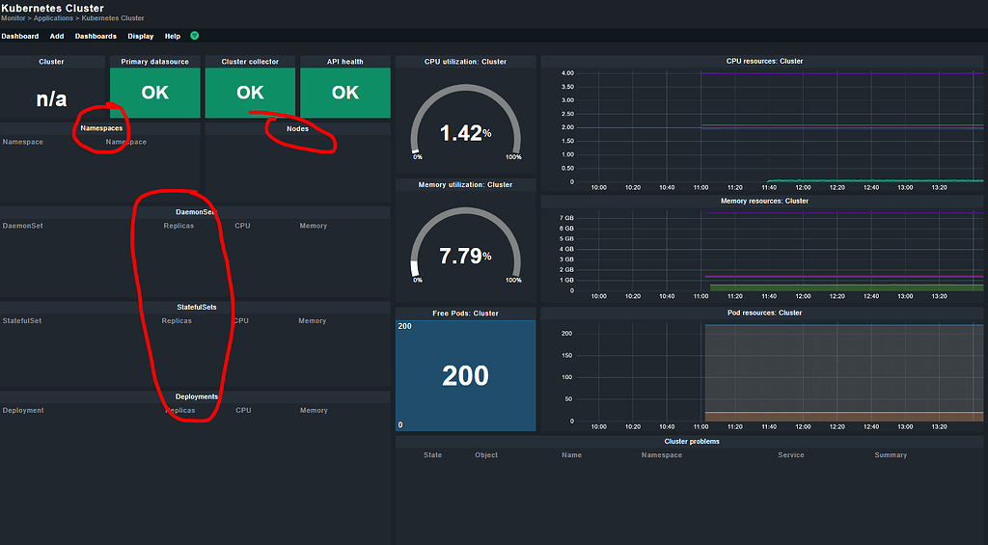
Task: Open the Help menu
Action: click(x=173, y=37)
